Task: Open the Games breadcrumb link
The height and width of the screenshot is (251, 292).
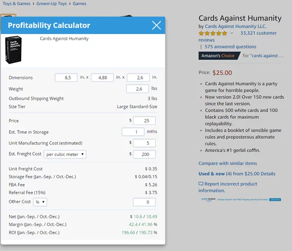Action: pyautogui.click(x=79, y=4)
